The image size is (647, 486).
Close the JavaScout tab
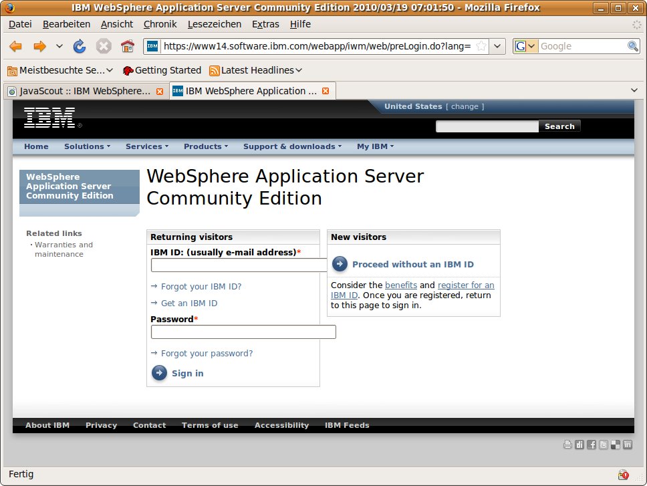[160, 91]
